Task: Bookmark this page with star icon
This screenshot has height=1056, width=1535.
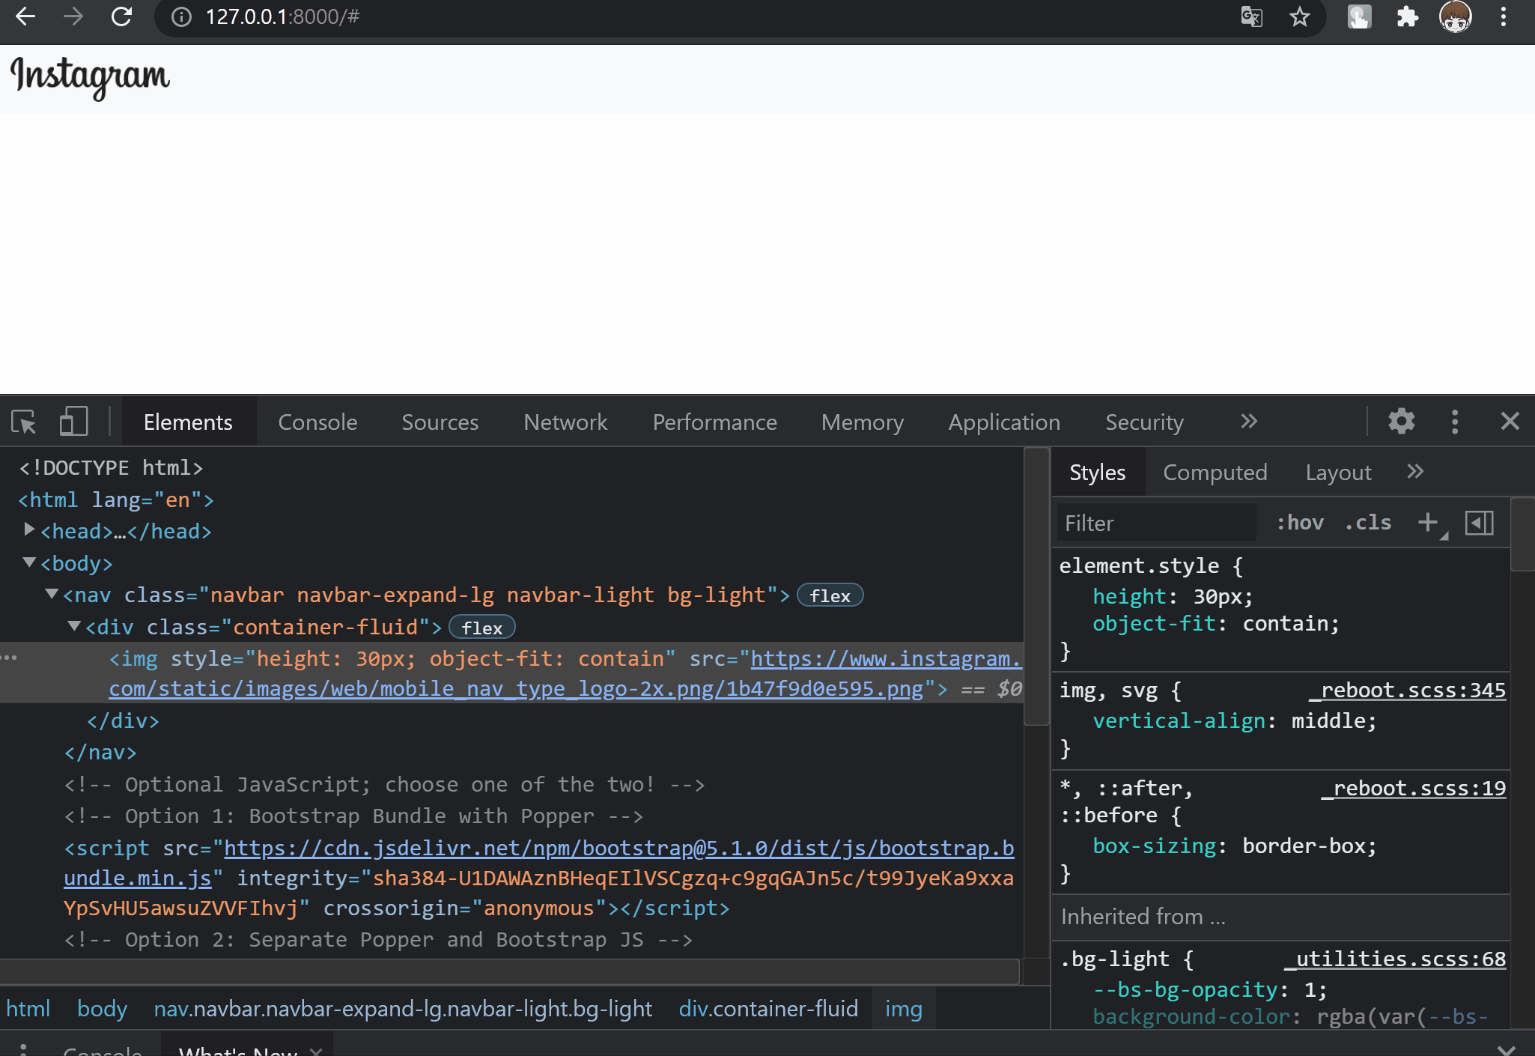Action: coord(1299,16)
